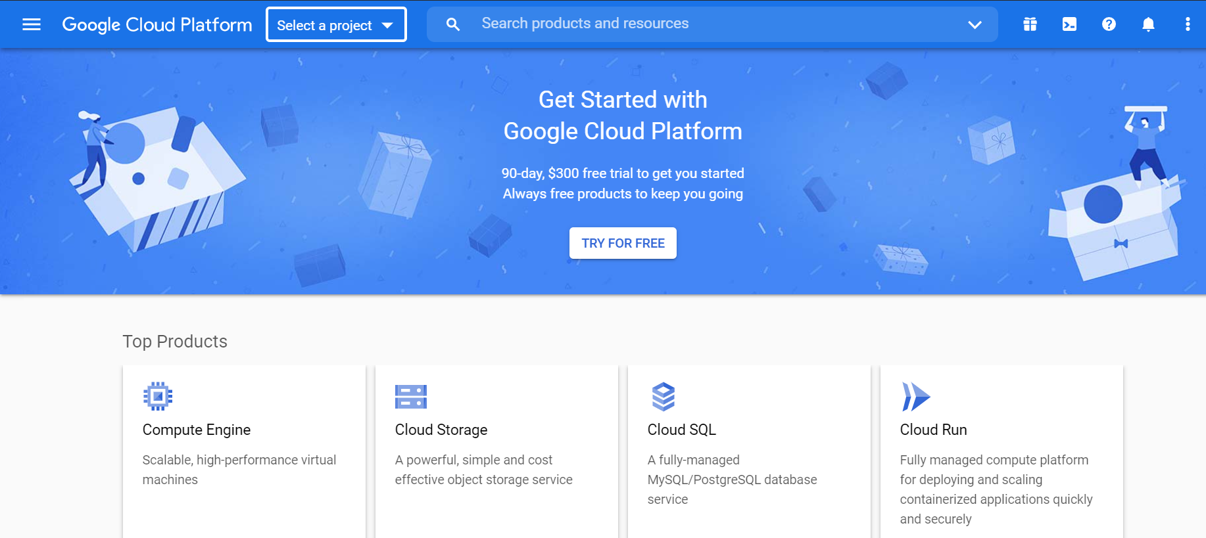Click the Cloud SQL stack icon
Viewport: 1206px width, 538px height.
click(x=663, y=397)
